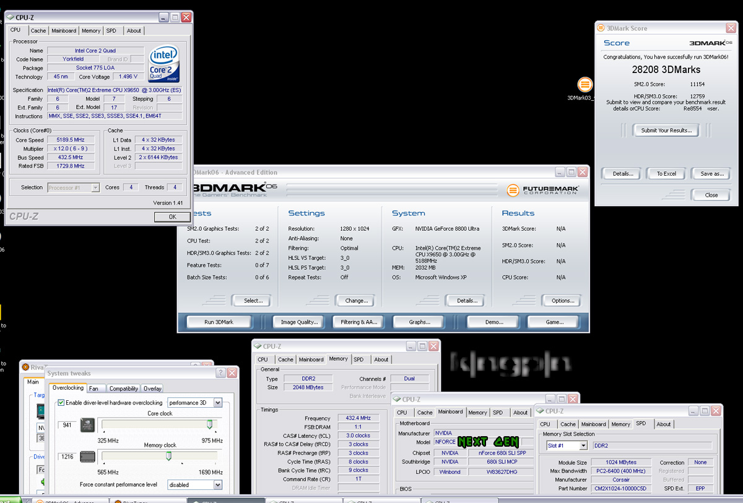Open the Processor #1 selection dropdown
The image size is (743, 503).
95,187
